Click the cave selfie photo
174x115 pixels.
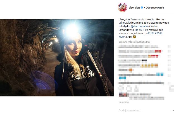click(x=57, y=58)
